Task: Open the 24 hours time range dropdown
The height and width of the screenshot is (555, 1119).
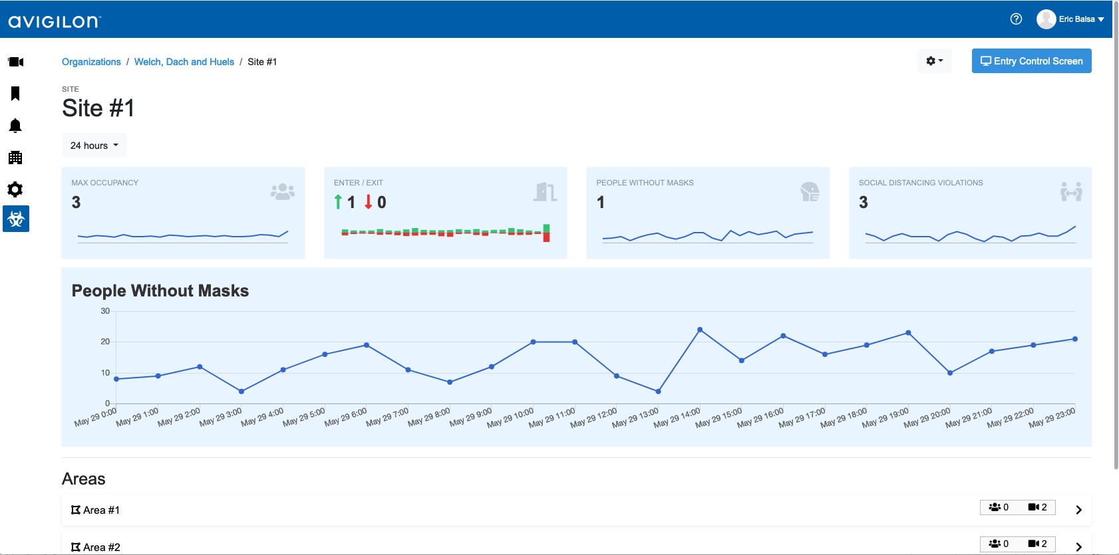Action: pyautogui.click(x=94, y=146)
